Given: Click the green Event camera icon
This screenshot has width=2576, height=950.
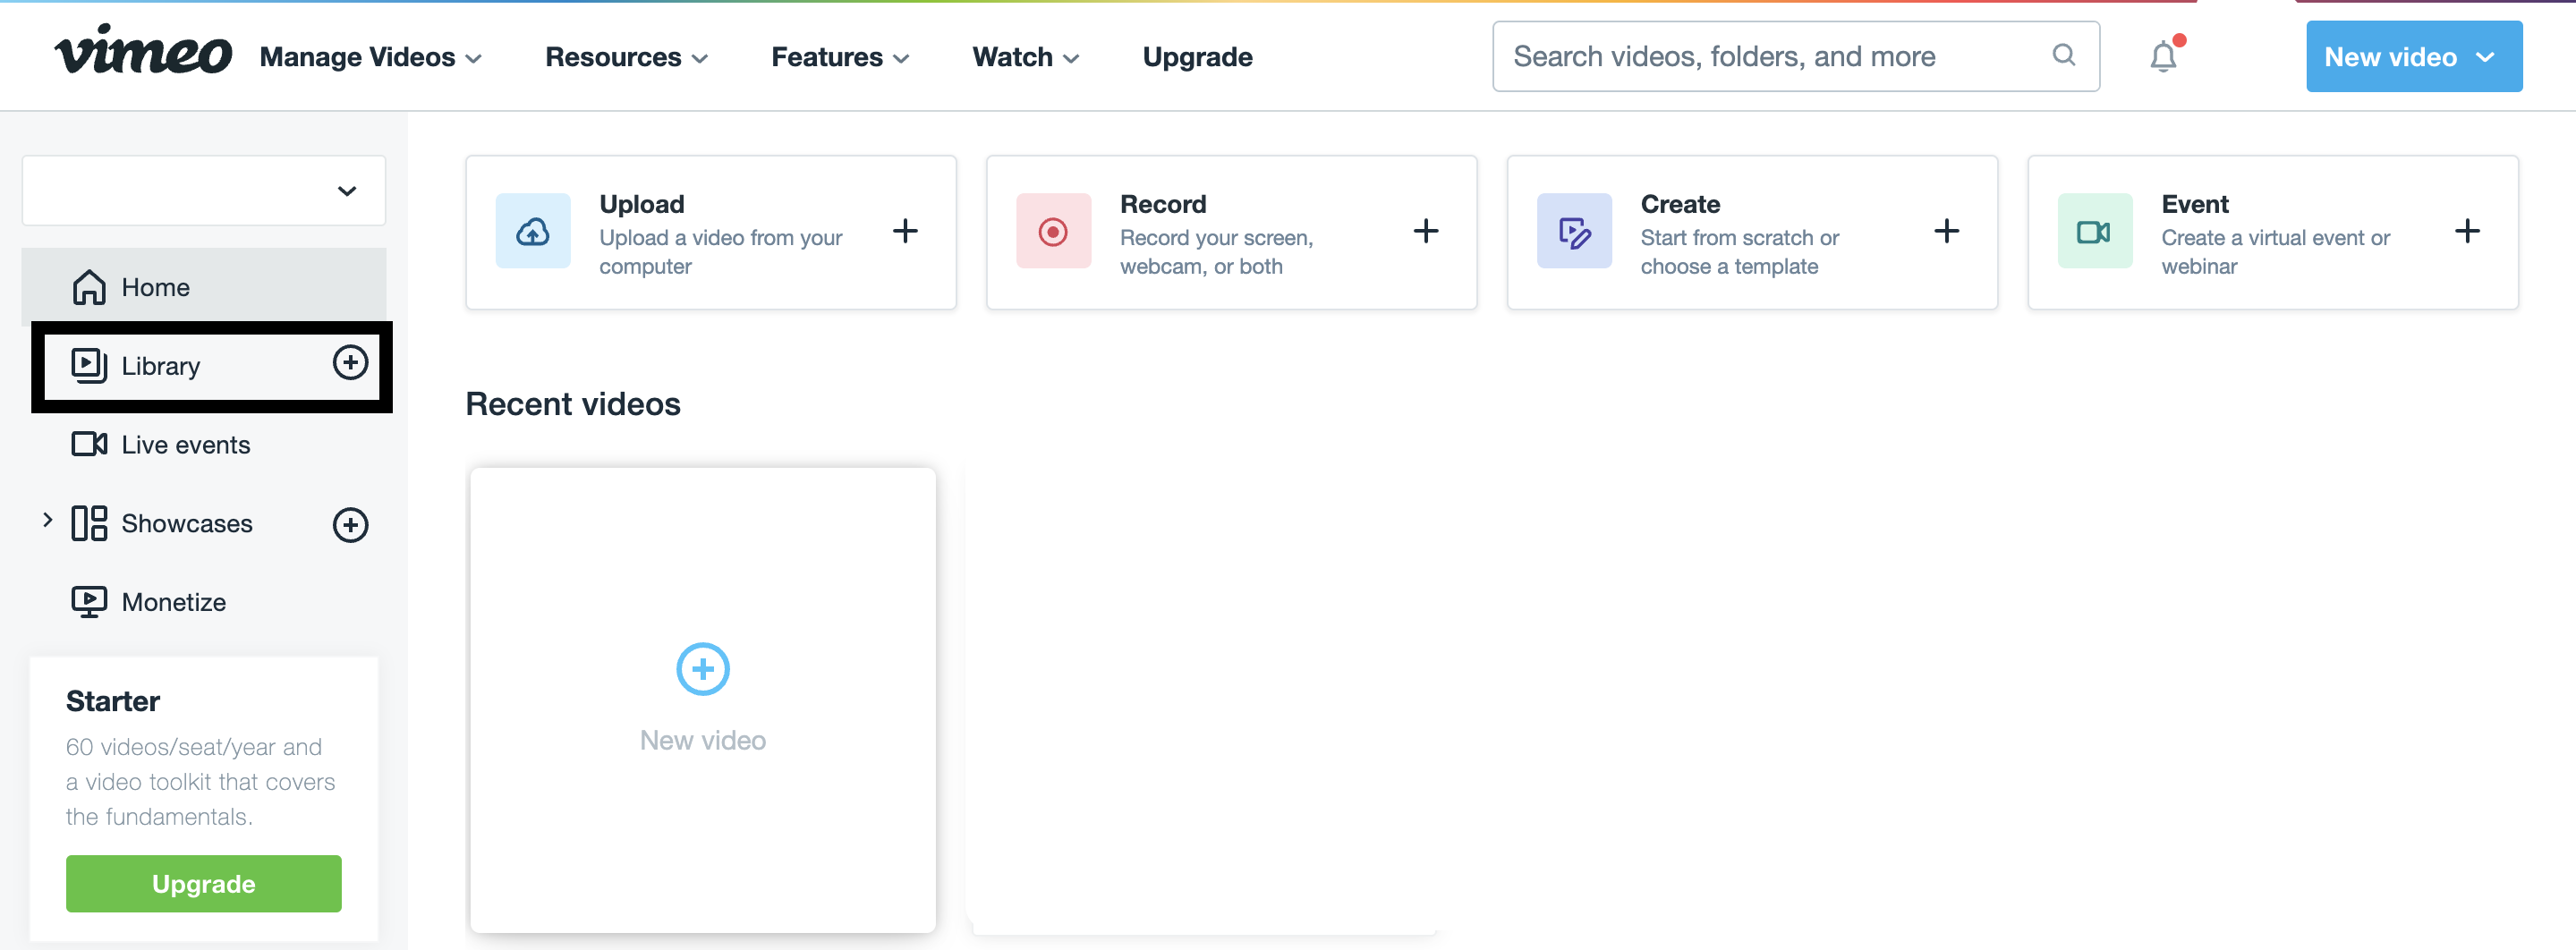Looking at the screenshot, I should (2094, 231).
